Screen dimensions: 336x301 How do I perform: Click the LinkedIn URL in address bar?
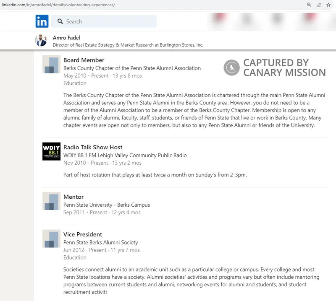click(x=58, y=5)
